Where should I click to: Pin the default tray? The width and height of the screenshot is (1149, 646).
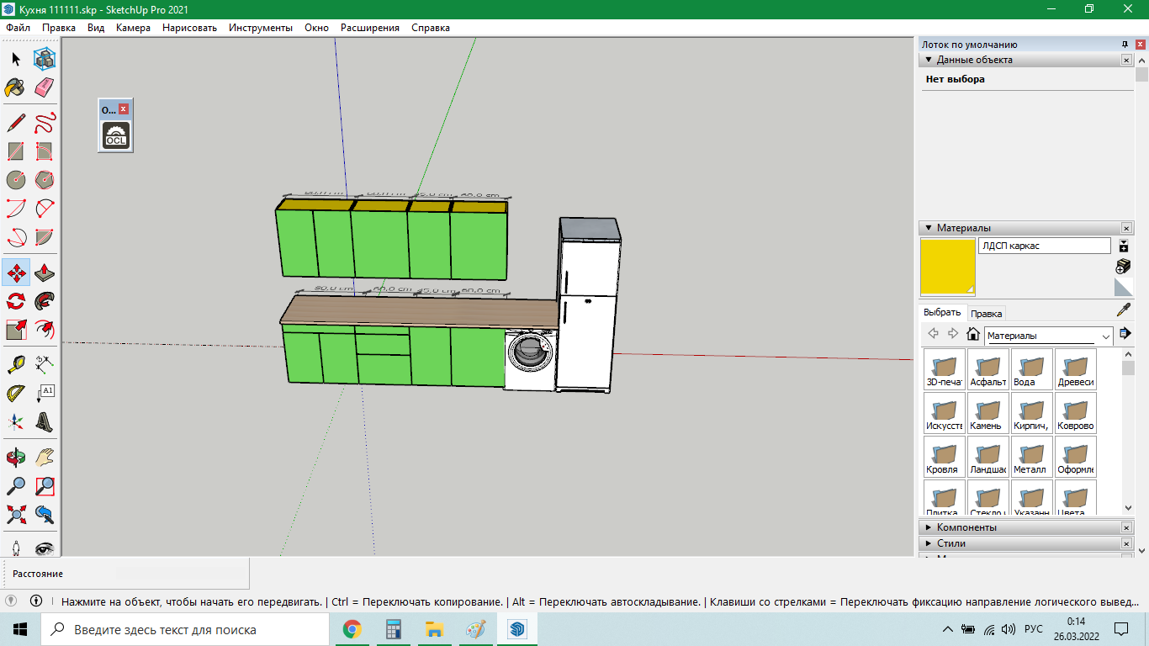click(x=1125, y=45)
